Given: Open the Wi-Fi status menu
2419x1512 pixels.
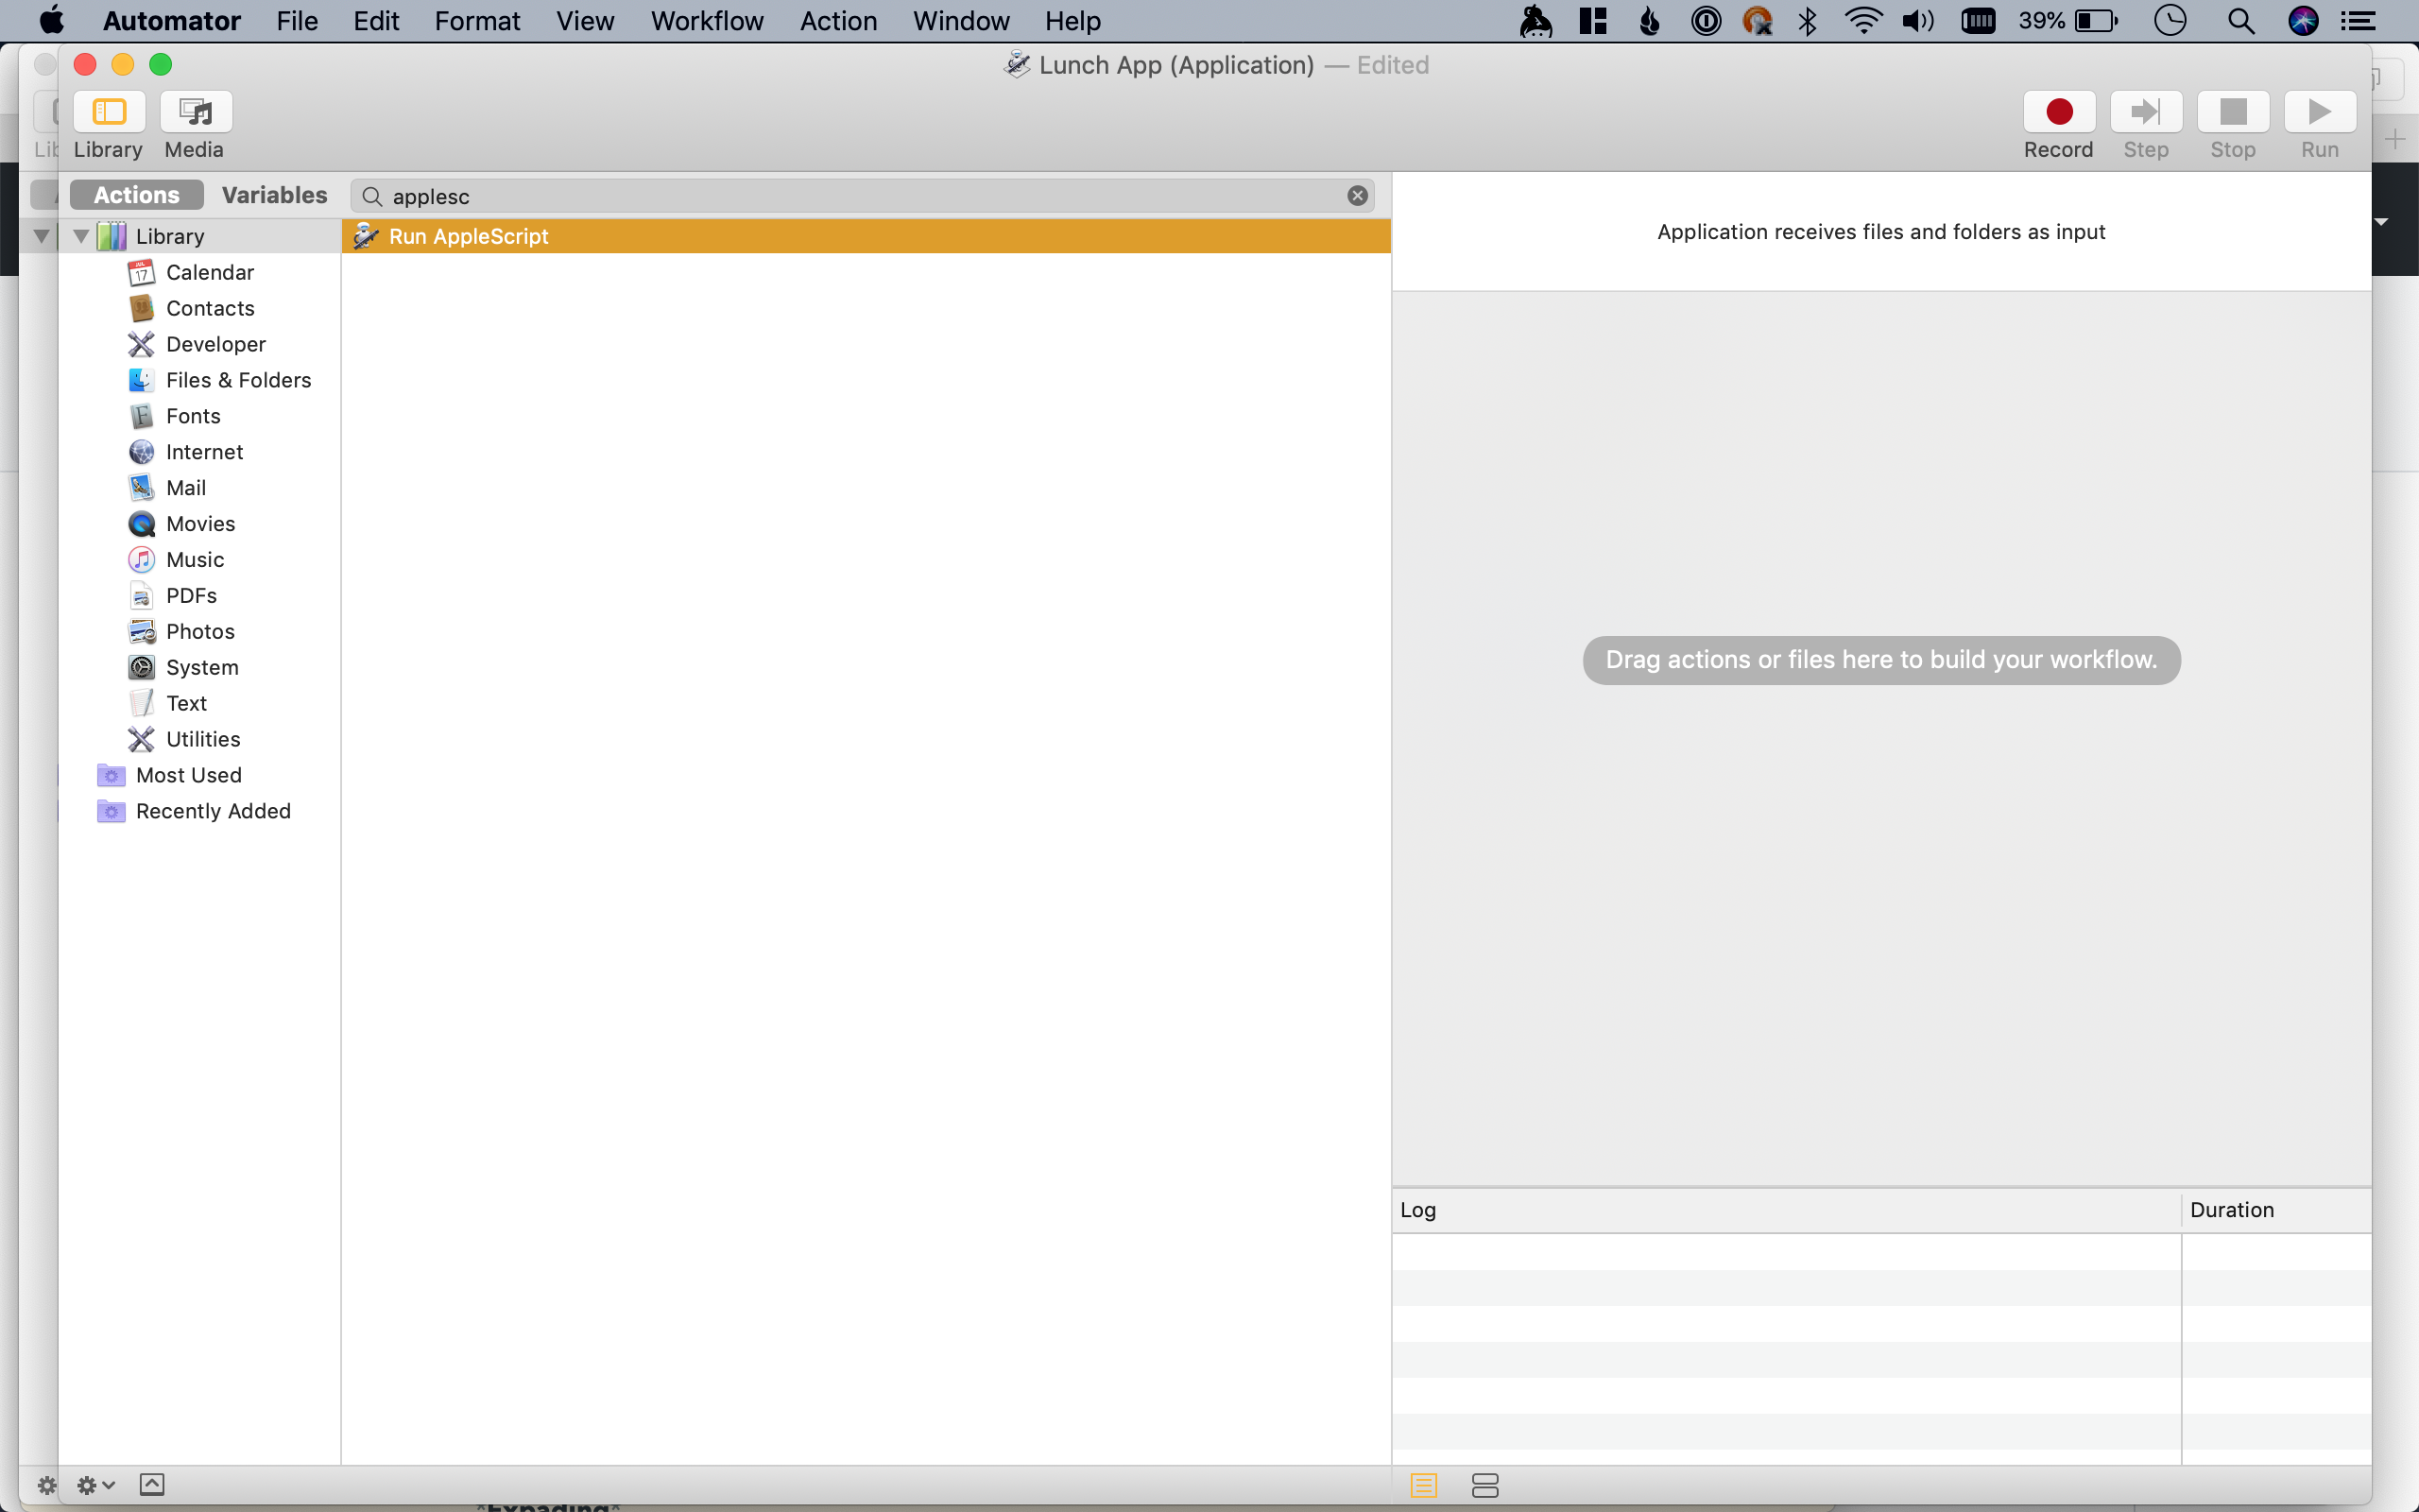Looking at the screenshot, I should tap(1863, 21).
